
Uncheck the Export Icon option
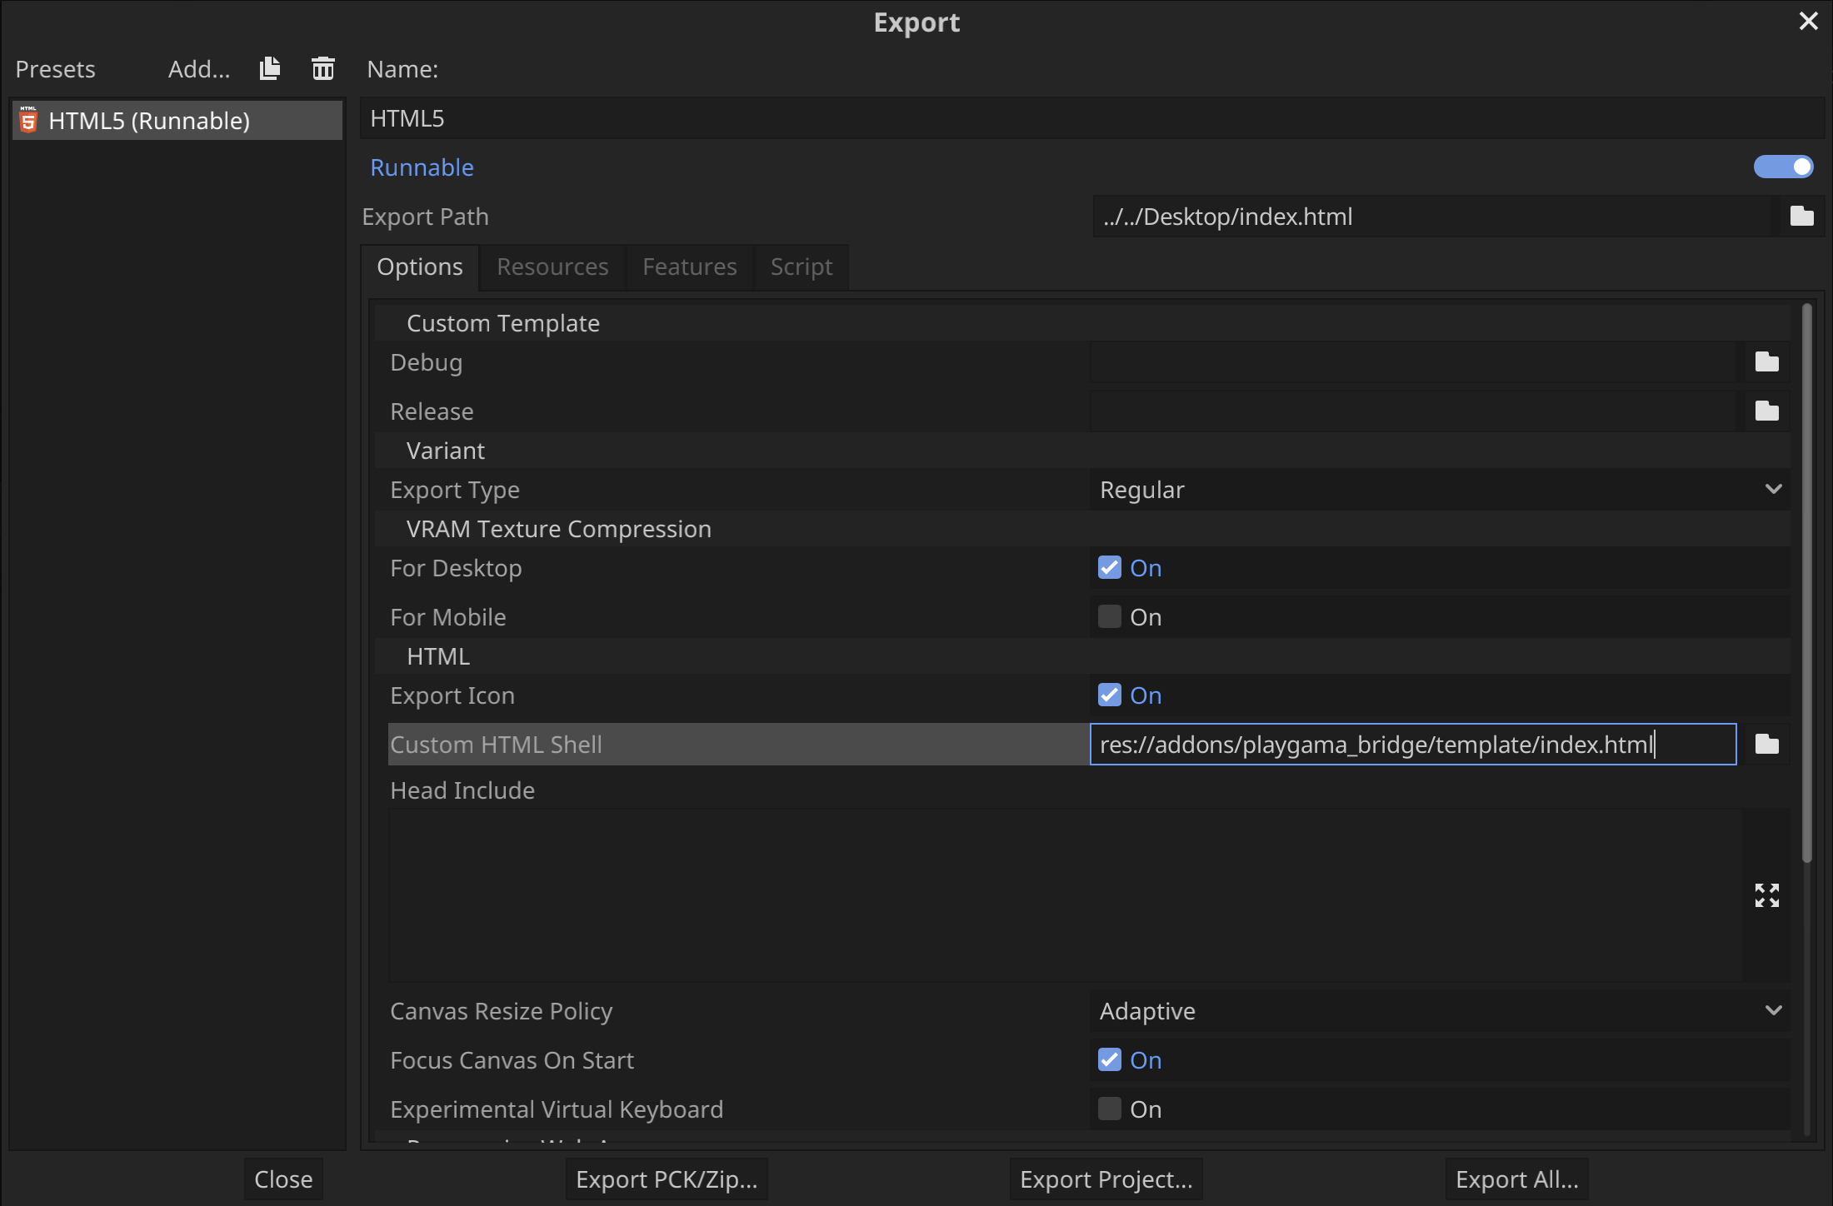pyautogui.click(x=1109, y=695)
